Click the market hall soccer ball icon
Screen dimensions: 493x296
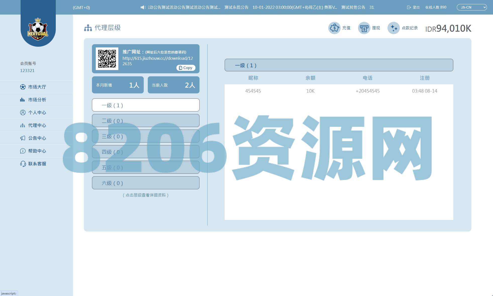coord(23,87)
